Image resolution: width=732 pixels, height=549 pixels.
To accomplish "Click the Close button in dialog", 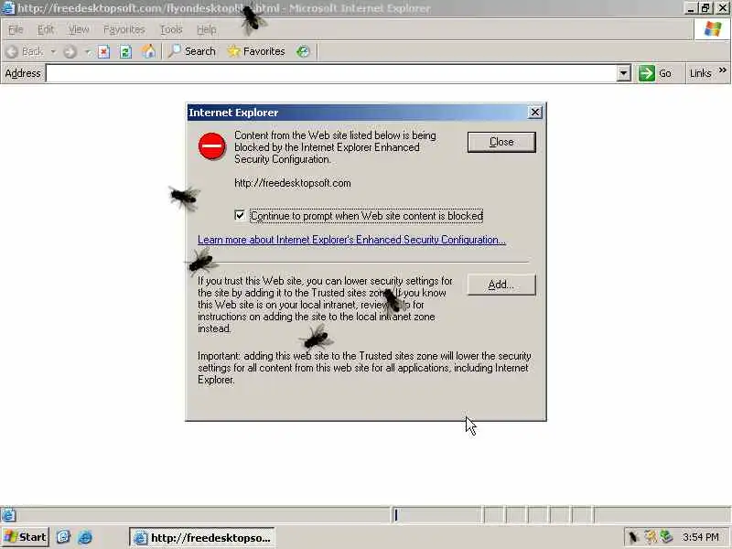I will click(501, 142).
